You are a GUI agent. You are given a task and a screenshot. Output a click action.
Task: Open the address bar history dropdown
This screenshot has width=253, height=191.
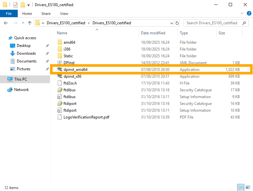click(172, 23)
